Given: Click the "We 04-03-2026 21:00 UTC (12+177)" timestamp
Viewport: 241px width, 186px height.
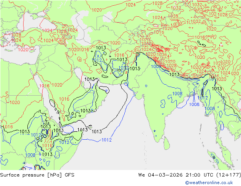Looking at the screenshot, I should tap(189, 175).
